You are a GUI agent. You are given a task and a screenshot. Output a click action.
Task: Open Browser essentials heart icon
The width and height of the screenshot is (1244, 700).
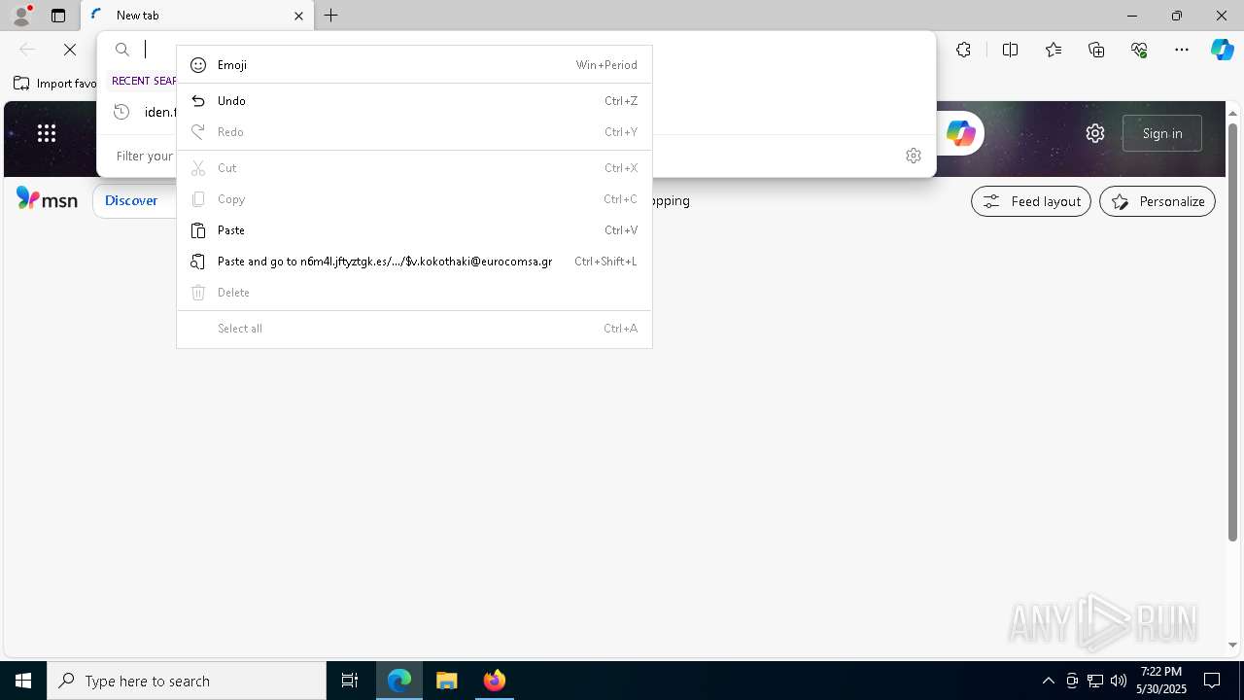(1139, 50)
